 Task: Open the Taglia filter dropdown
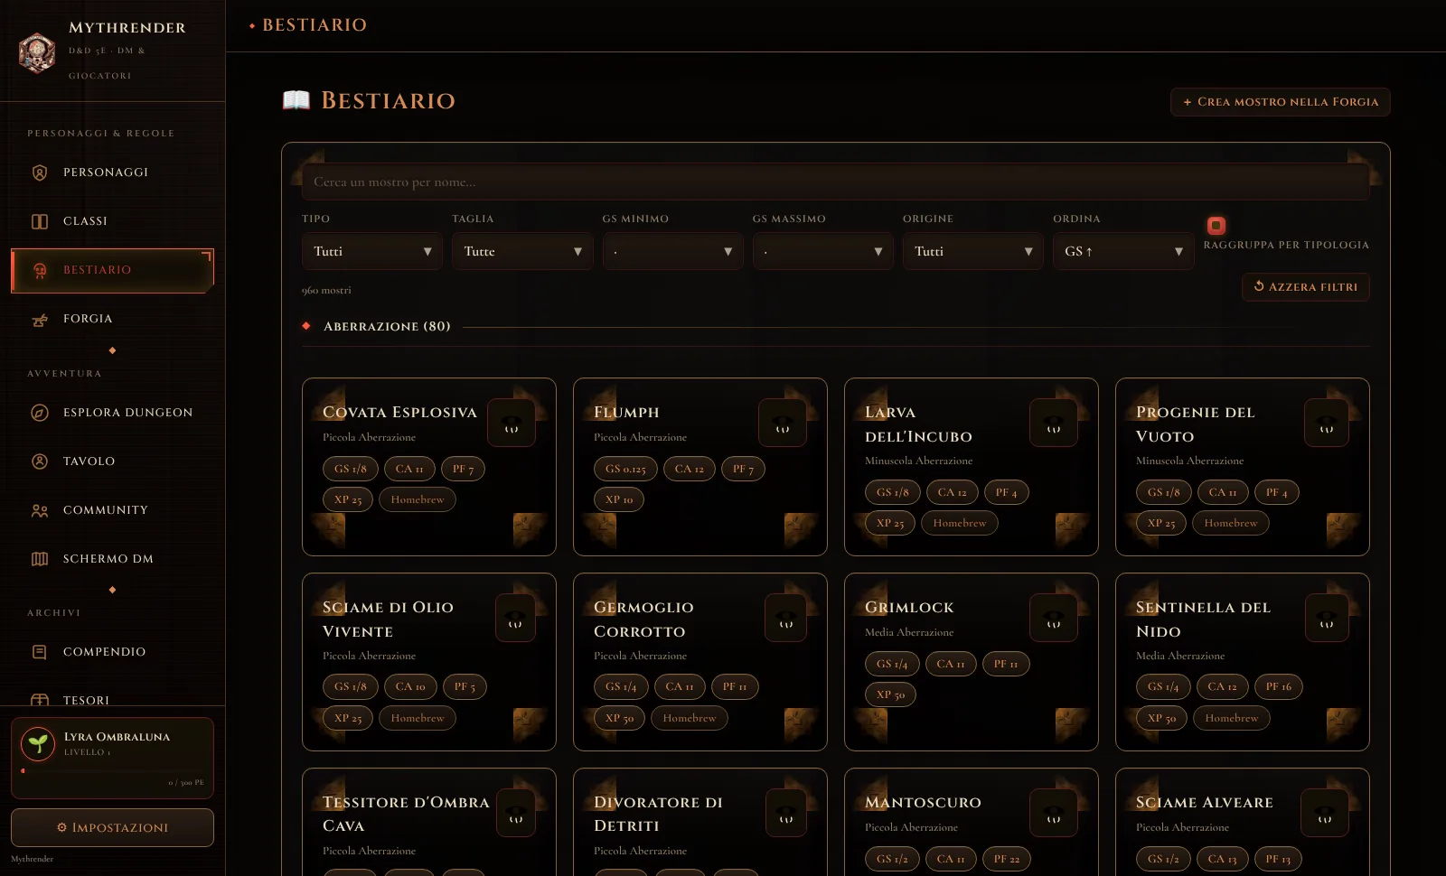tap(522, 251)
